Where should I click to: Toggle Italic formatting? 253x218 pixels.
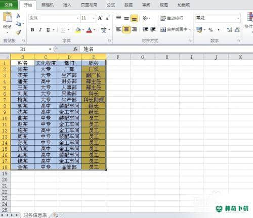pyautogui.click(x=40, y=30)
